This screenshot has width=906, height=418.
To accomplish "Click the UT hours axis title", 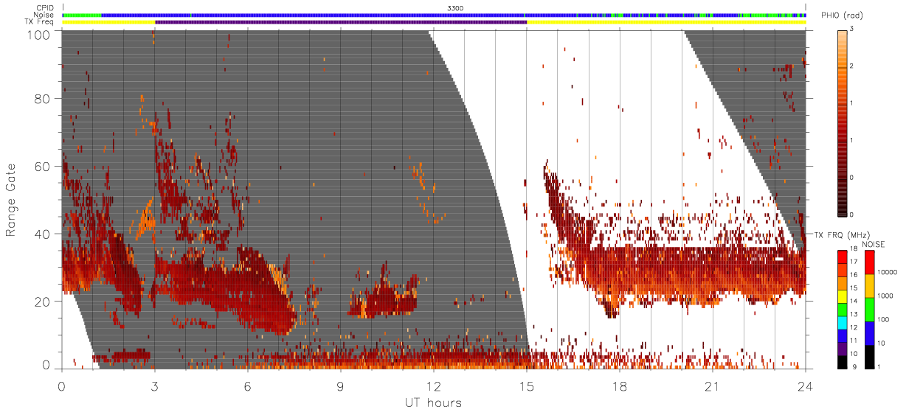I will 432,403.
